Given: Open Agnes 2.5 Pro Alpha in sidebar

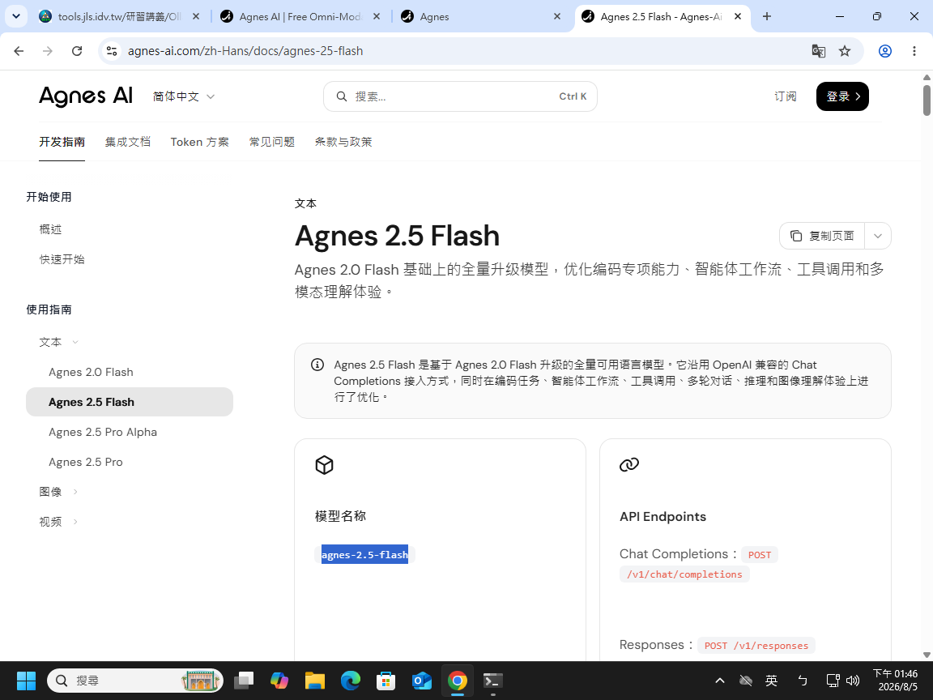Looking at the screenshot, I should [x=103, y=432].
